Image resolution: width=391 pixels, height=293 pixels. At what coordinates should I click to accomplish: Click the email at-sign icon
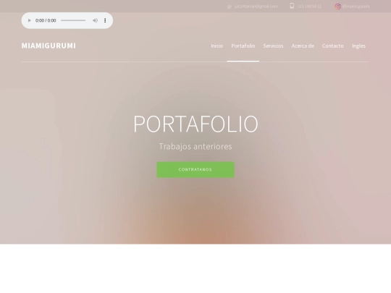tap(230, 7)
